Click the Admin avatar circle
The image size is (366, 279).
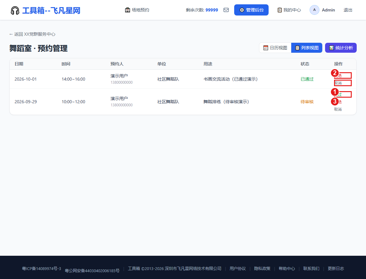pyautogui.click(x=315, y=10)
